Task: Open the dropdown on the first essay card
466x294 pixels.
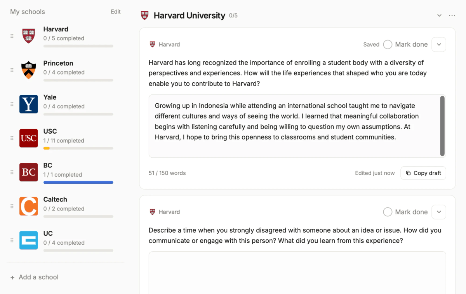Action: tap(439, 44)
